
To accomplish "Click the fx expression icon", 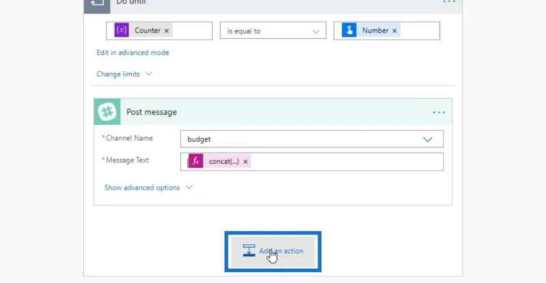I will (x=196, y=161).
